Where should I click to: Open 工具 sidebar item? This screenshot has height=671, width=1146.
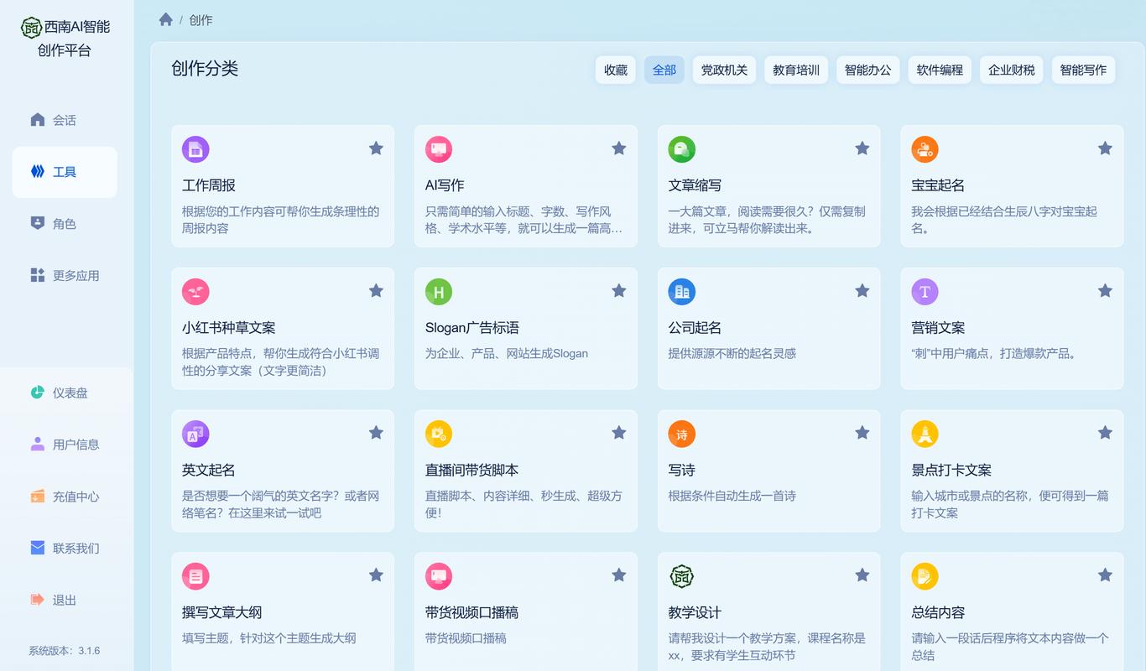click(x=65, y=172)
